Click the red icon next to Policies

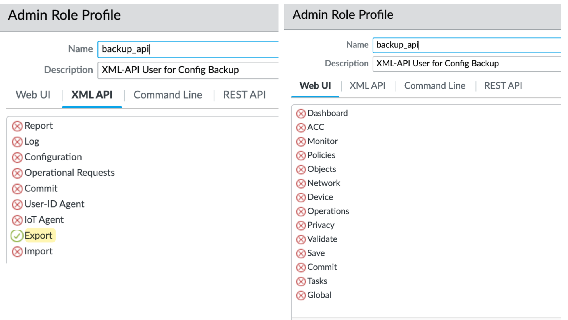click(x=301, y=156)
